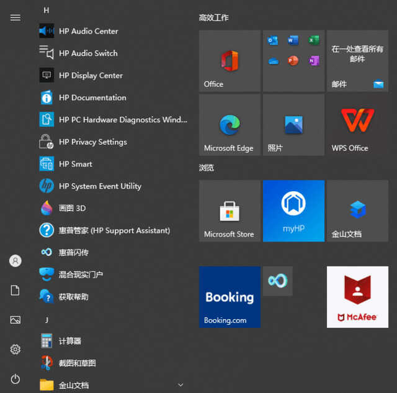Open HP Audio Center app icon
397x393 pixels.
[47, 31]
